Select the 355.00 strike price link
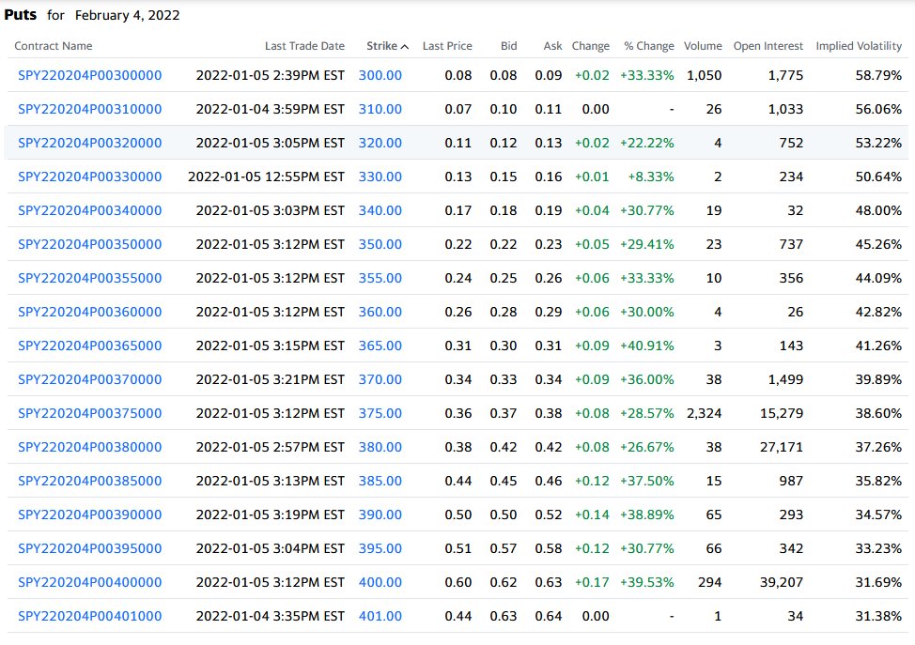The width and height of the screenshot is (915, 645). click(x=380, y=278)
